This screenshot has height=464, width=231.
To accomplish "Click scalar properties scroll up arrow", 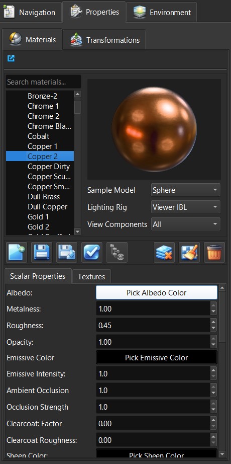I will point(222,288).
